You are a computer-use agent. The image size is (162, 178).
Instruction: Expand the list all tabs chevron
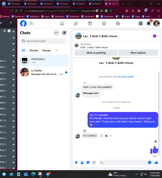(130, 4)
